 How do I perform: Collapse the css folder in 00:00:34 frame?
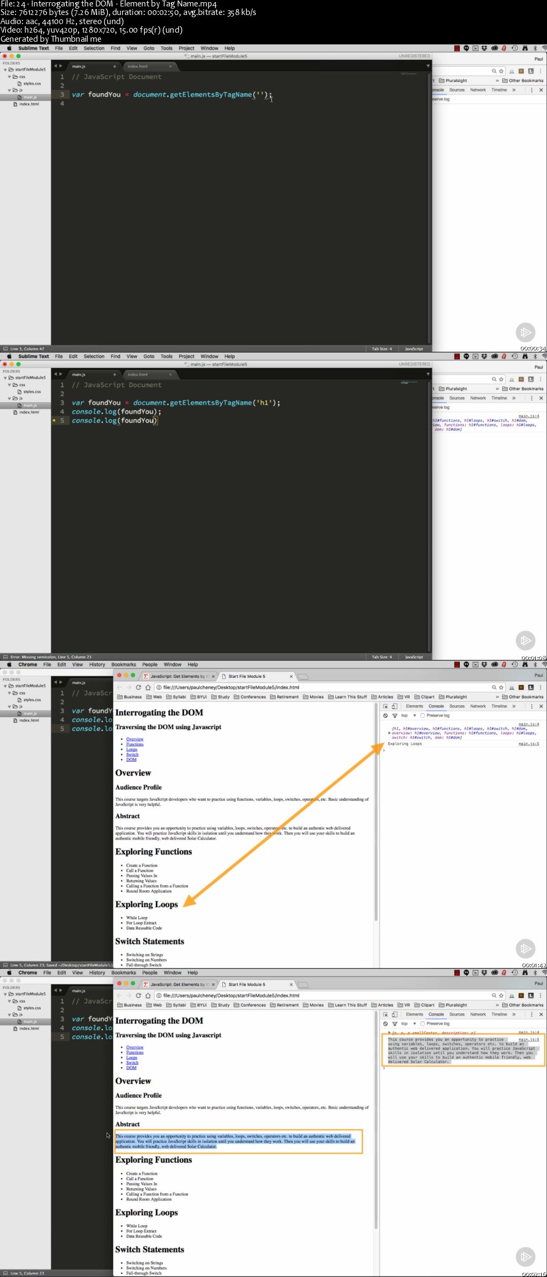pos(10,77)
